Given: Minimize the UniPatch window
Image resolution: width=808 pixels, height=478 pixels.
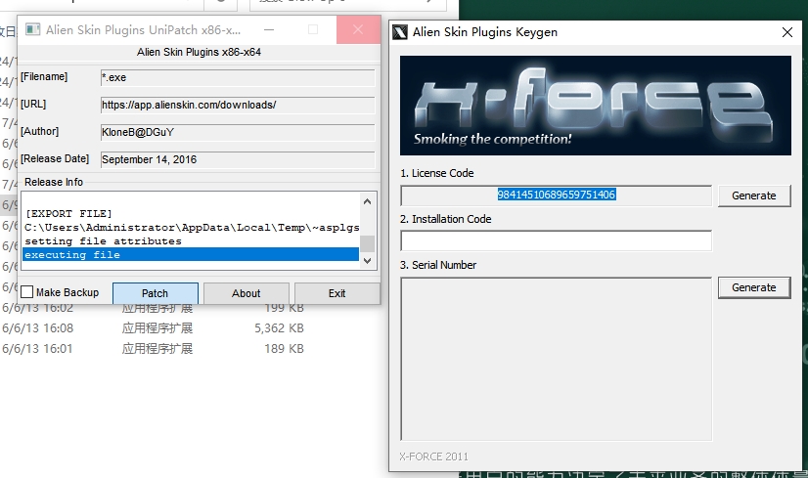Looking at the screenshot, I should pos(269,30).
